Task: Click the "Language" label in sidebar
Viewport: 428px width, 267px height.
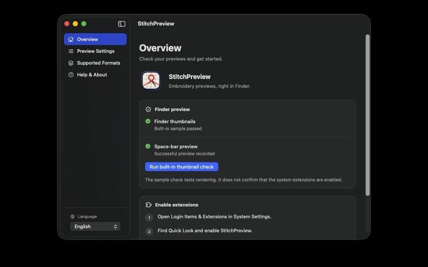Action: [87, 217]
